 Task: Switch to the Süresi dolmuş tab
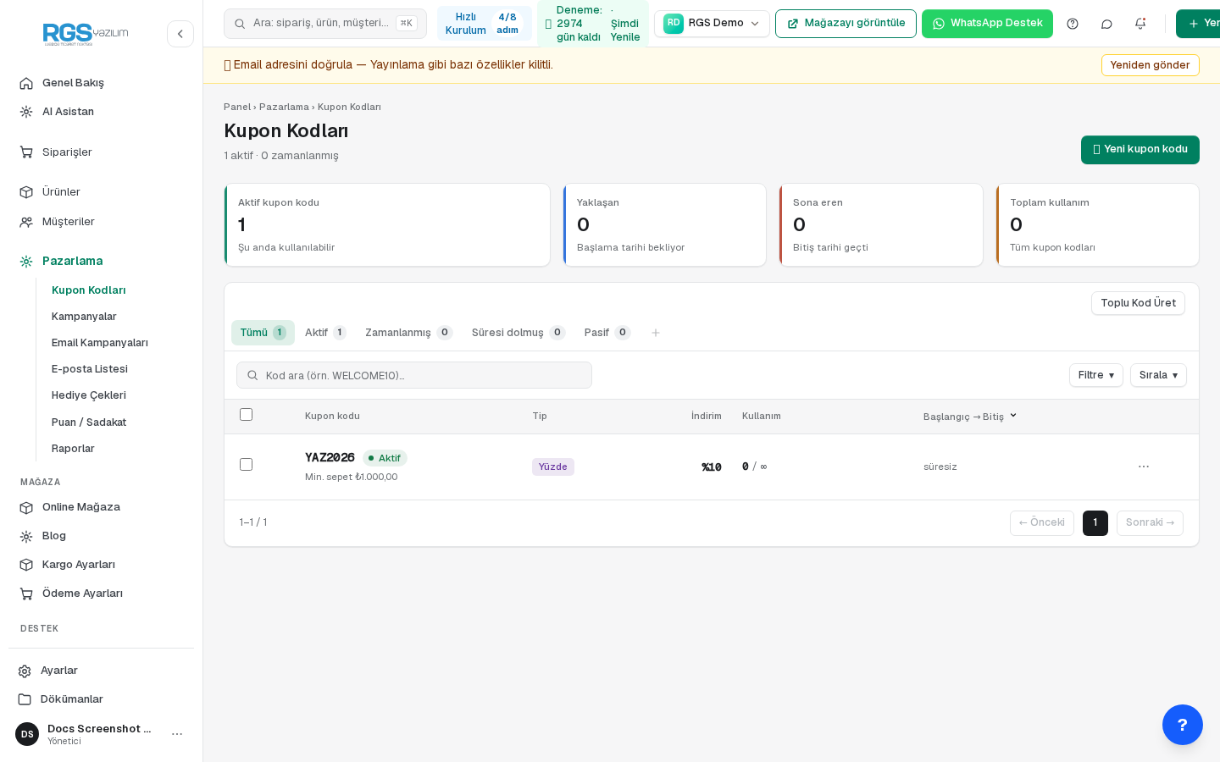click(x=518, y=333)
